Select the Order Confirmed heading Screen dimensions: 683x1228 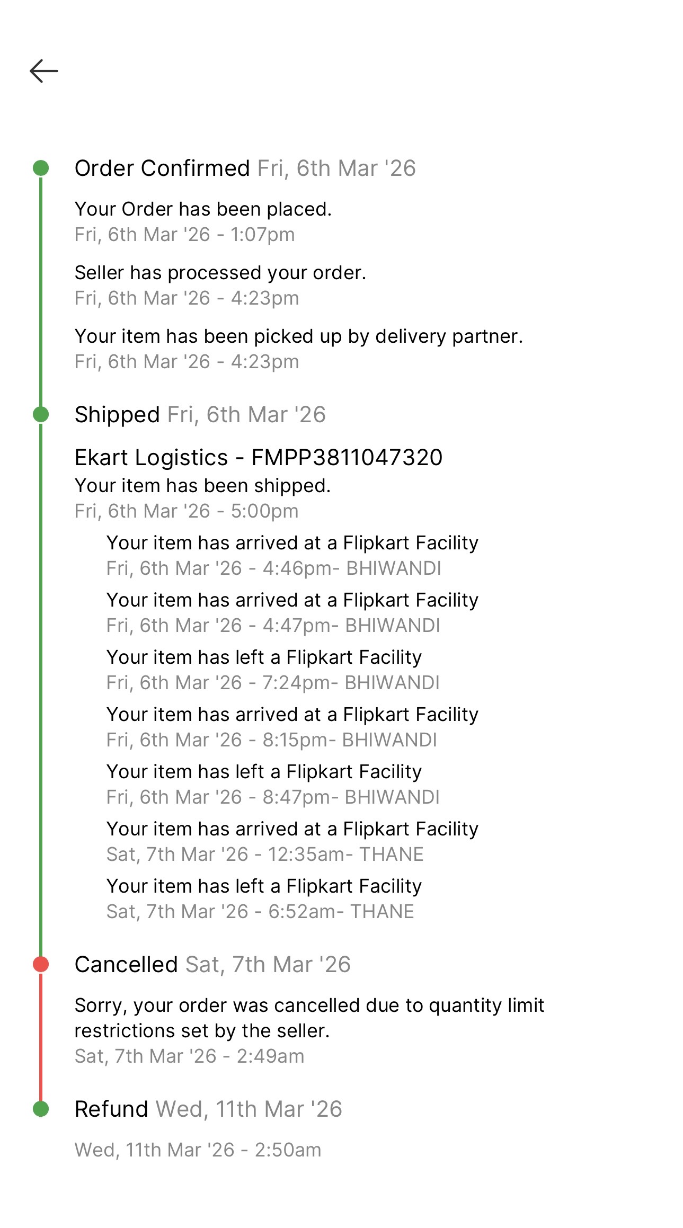[x=162, y=168]
